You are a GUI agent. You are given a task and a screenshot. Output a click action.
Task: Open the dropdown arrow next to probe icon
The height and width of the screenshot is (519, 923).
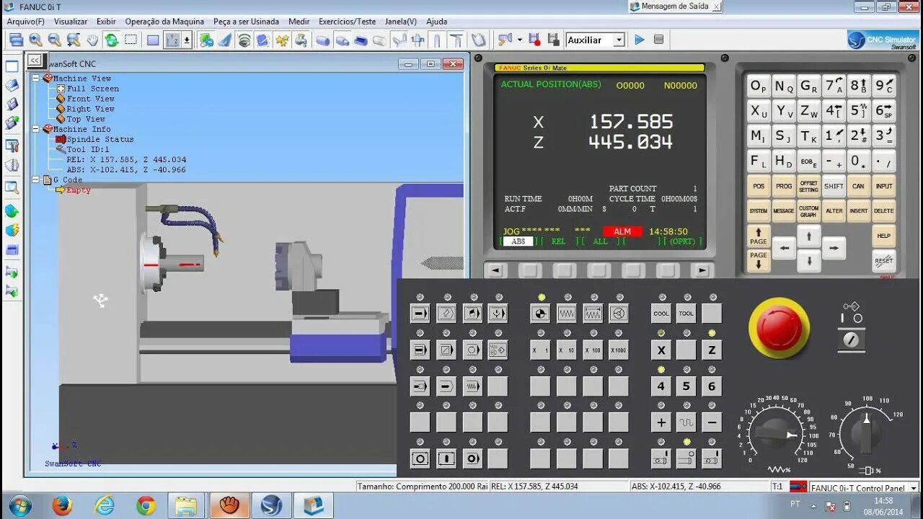click(x=518, y=40)
